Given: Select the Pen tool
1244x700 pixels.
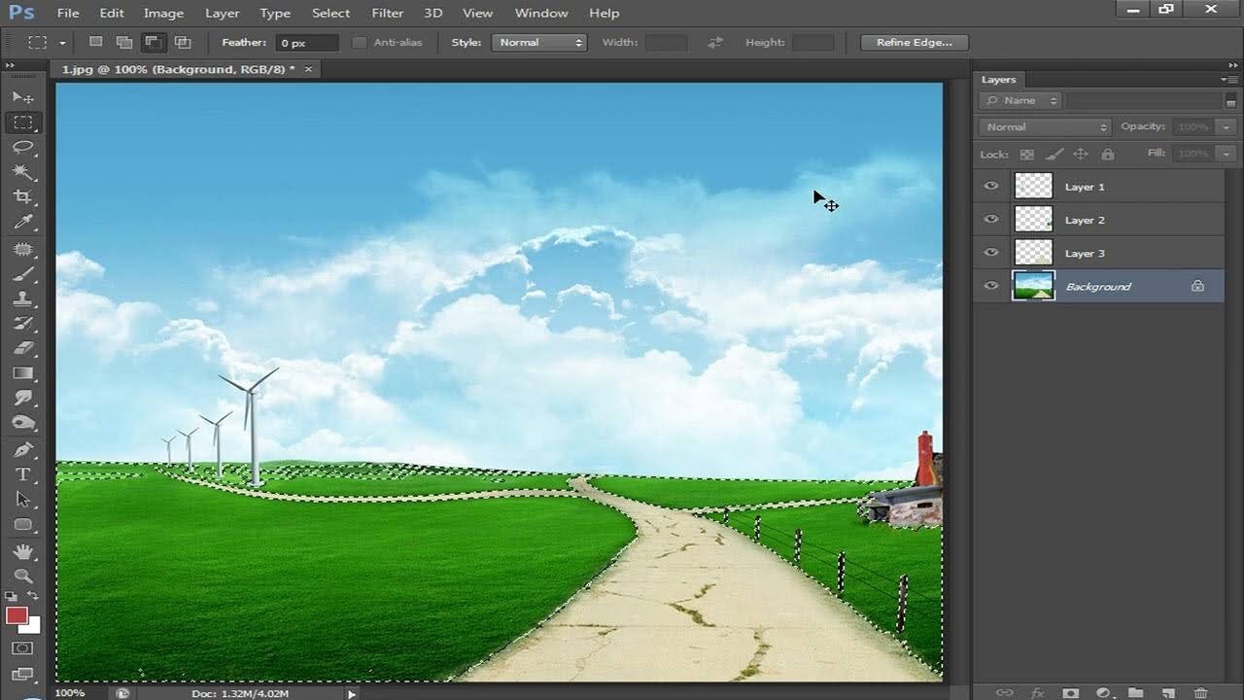Looking at the screenshot, I should click(x=22, y=449).
